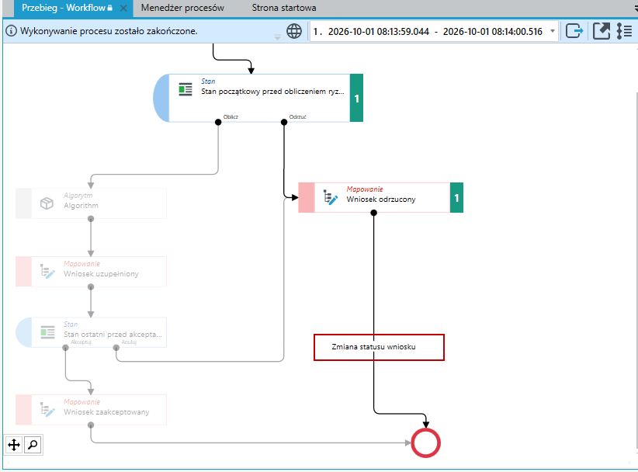Viewport: 638px width, 472px height.
Task: Click the info icon in status message
Action: (12, 31)
